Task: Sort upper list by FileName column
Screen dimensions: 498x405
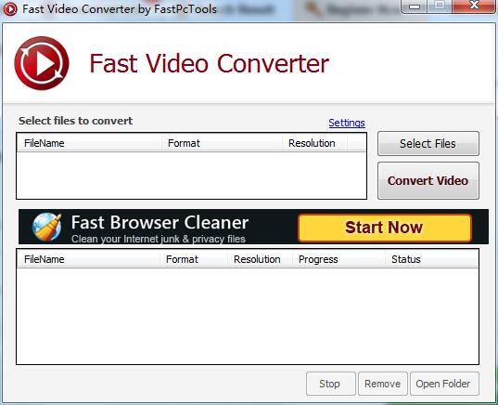Action: point(89,143)
